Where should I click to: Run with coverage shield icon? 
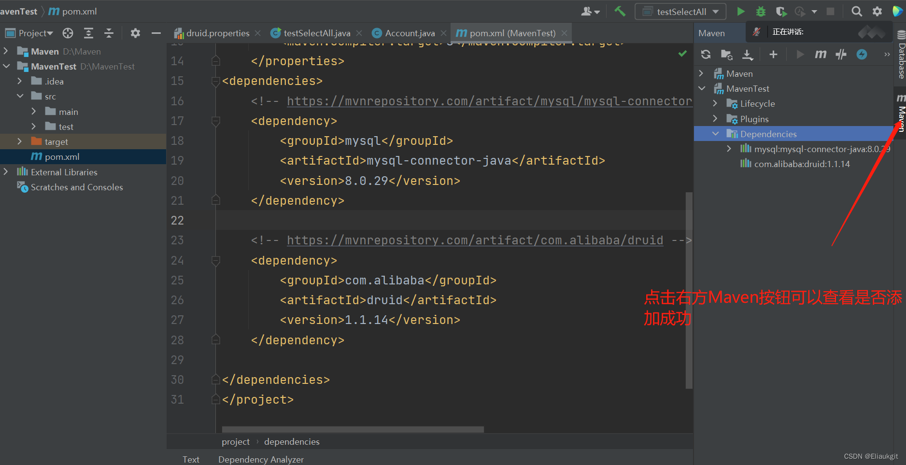pos(781,11)
